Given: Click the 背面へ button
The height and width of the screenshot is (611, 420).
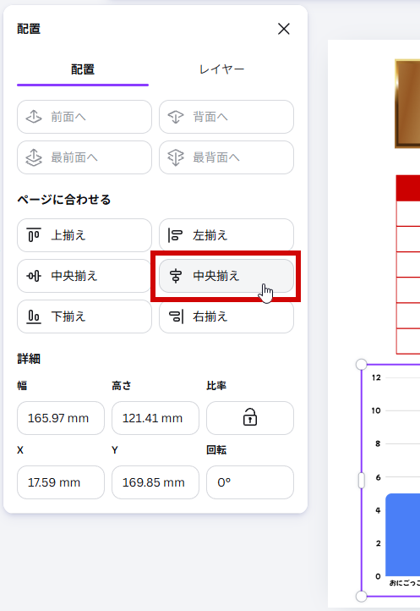Looking at the screenshot, I should [x=226, y=117].
